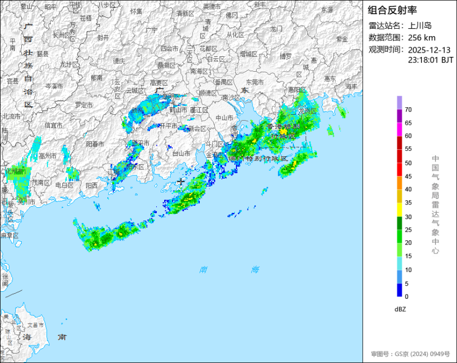Image resolution: width=457 pixels, height=363 pixels.
Task: Pick the orange 40–45 dBZ legend swatch
Action: (399, 183)
